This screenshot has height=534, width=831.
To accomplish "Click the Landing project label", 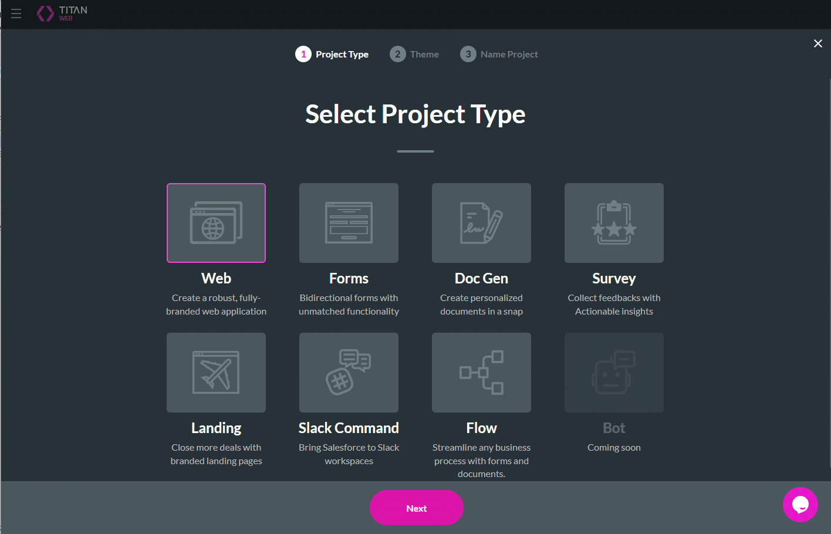I will (216, 427).
